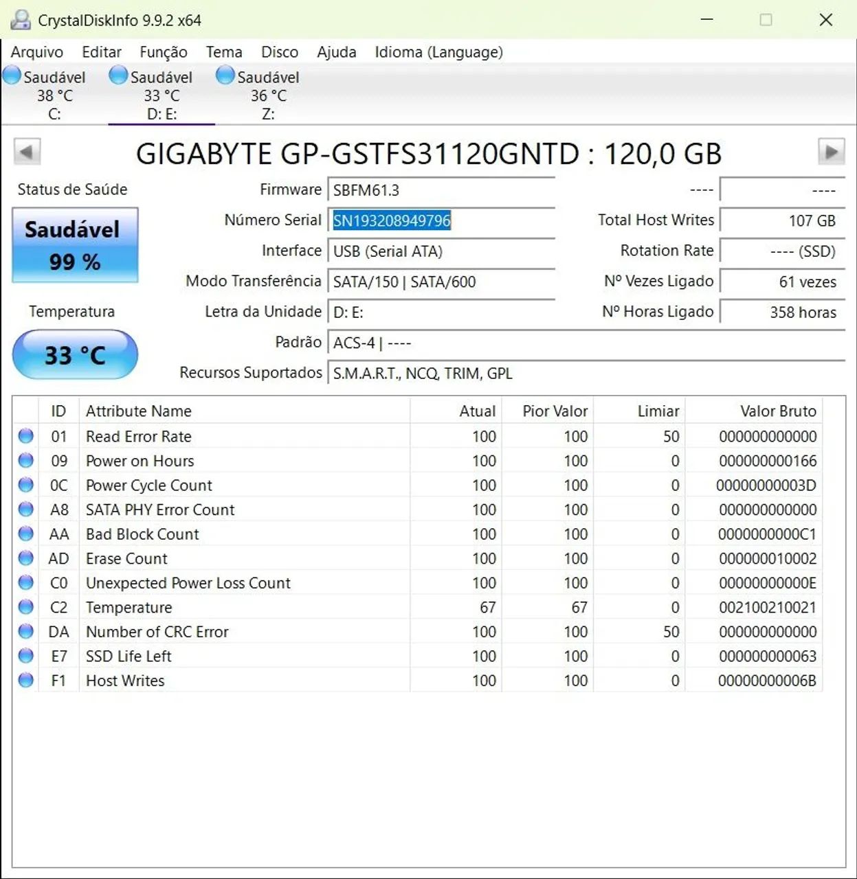This screenshot has height=879, width=857.
Task: Click the Limiar column header
Action: click(639, 411)
